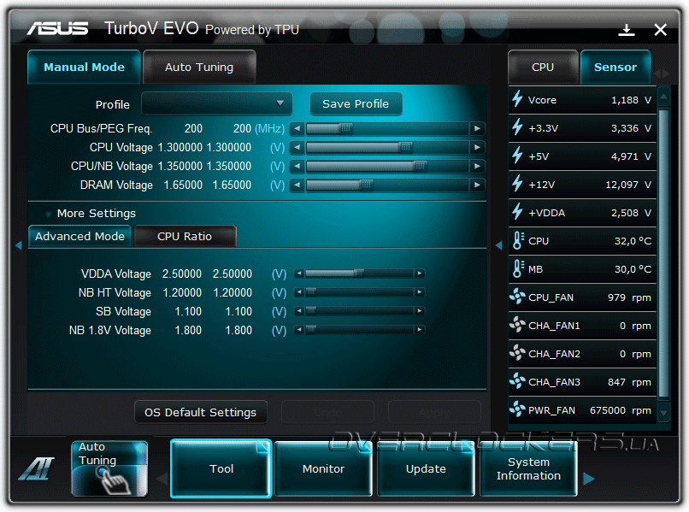Viewport: 689px width, 512px height.
Task: Decrease SB Voltage with left arrow
Action: point(299,311)
